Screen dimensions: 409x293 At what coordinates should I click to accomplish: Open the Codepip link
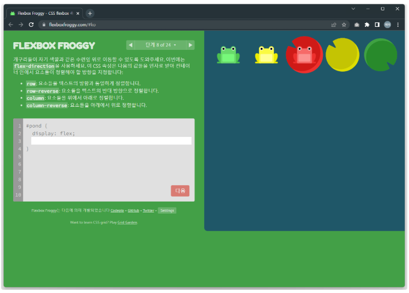(x=117, y=210)
